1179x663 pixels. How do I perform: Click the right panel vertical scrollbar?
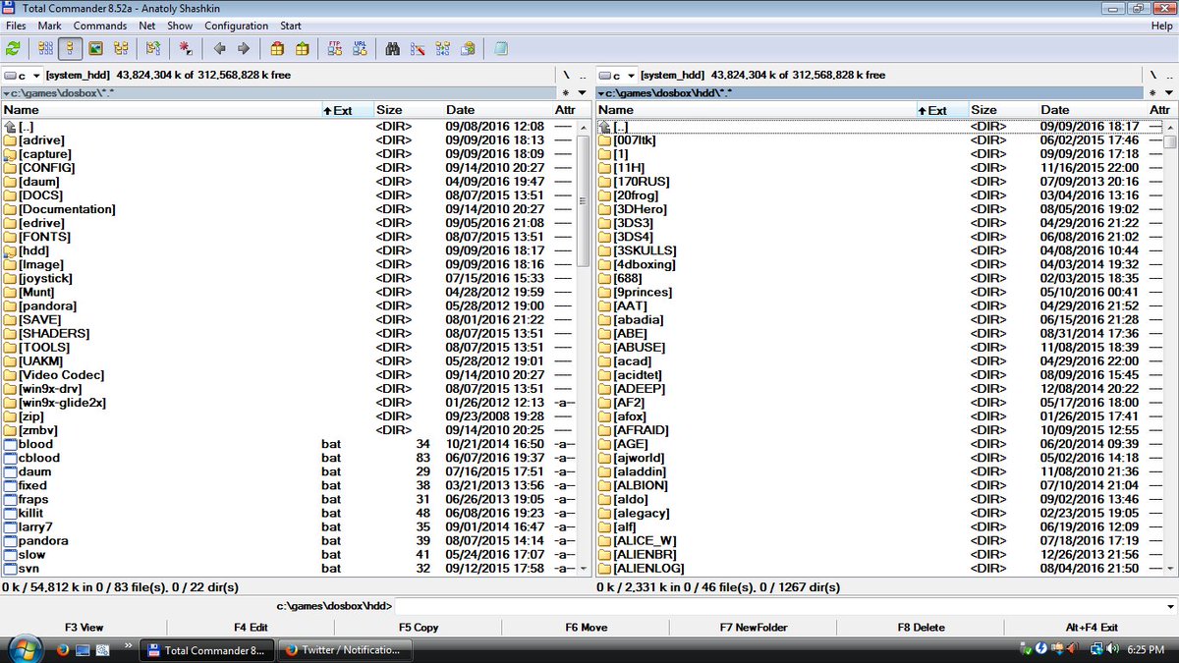click(x=1169, y=347)
